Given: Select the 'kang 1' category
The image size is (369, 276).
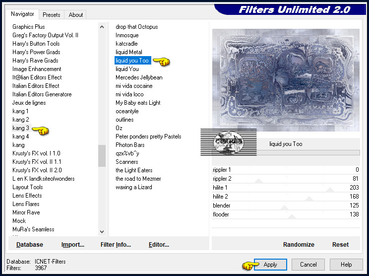Looking at the screenshot, I should [x=20, y=111].
